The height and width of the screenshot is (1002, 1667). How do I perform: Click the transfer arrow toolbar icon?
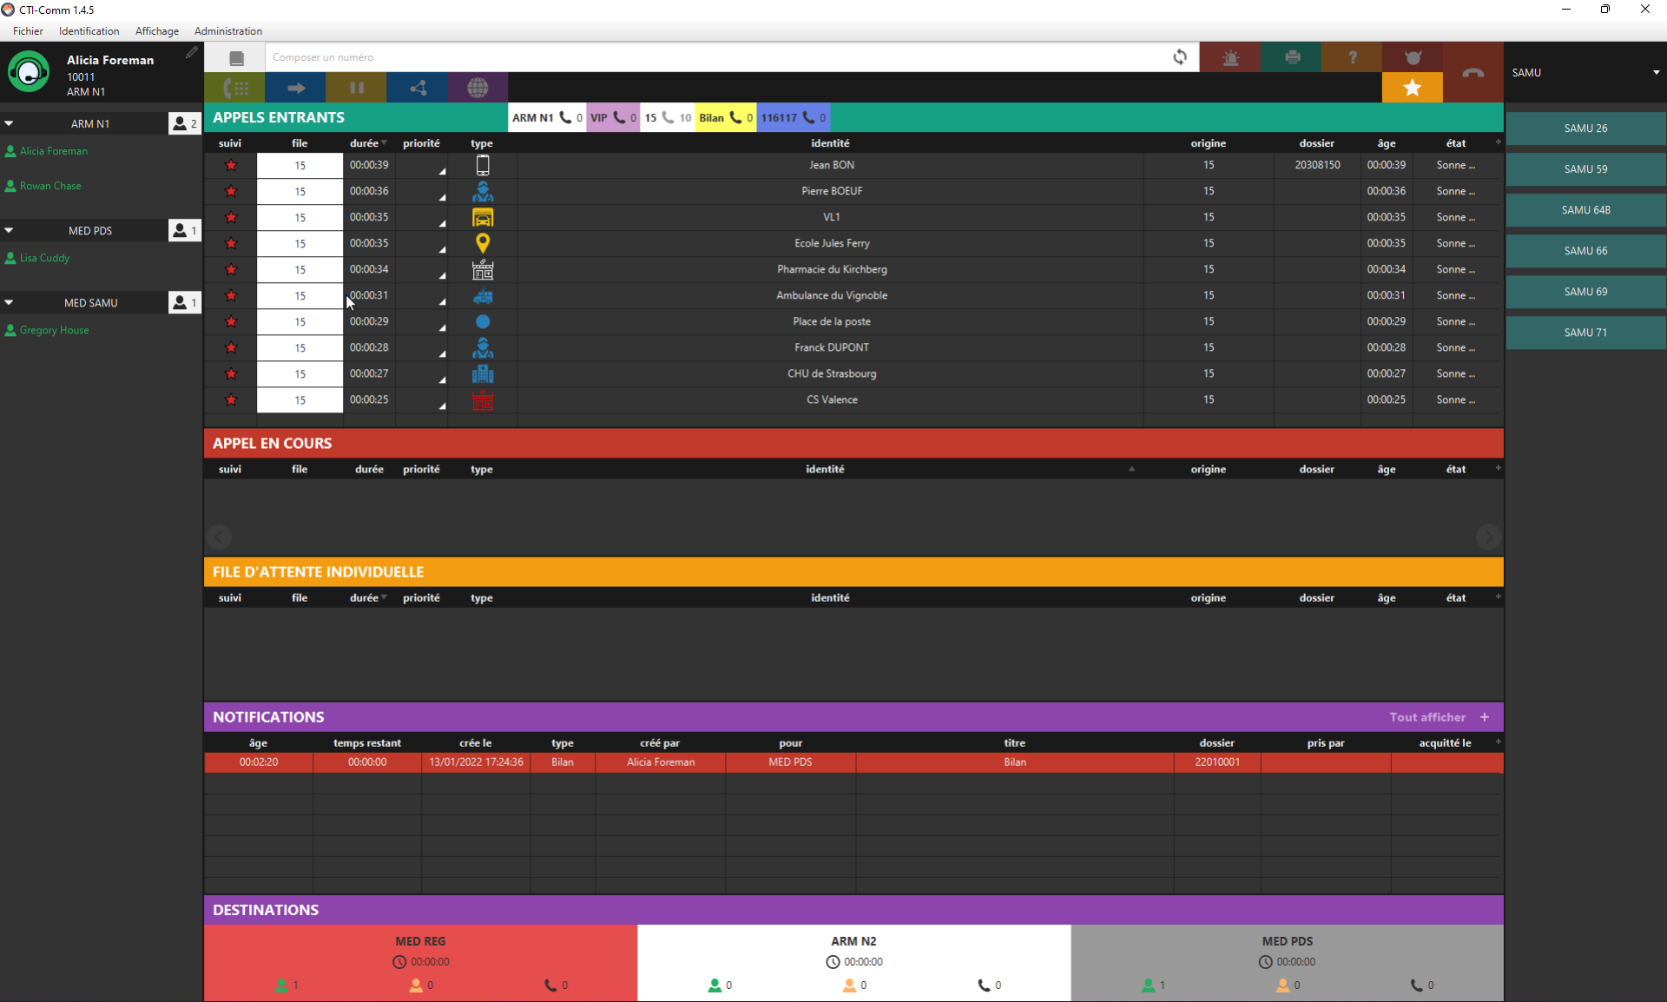pos(295,88)
